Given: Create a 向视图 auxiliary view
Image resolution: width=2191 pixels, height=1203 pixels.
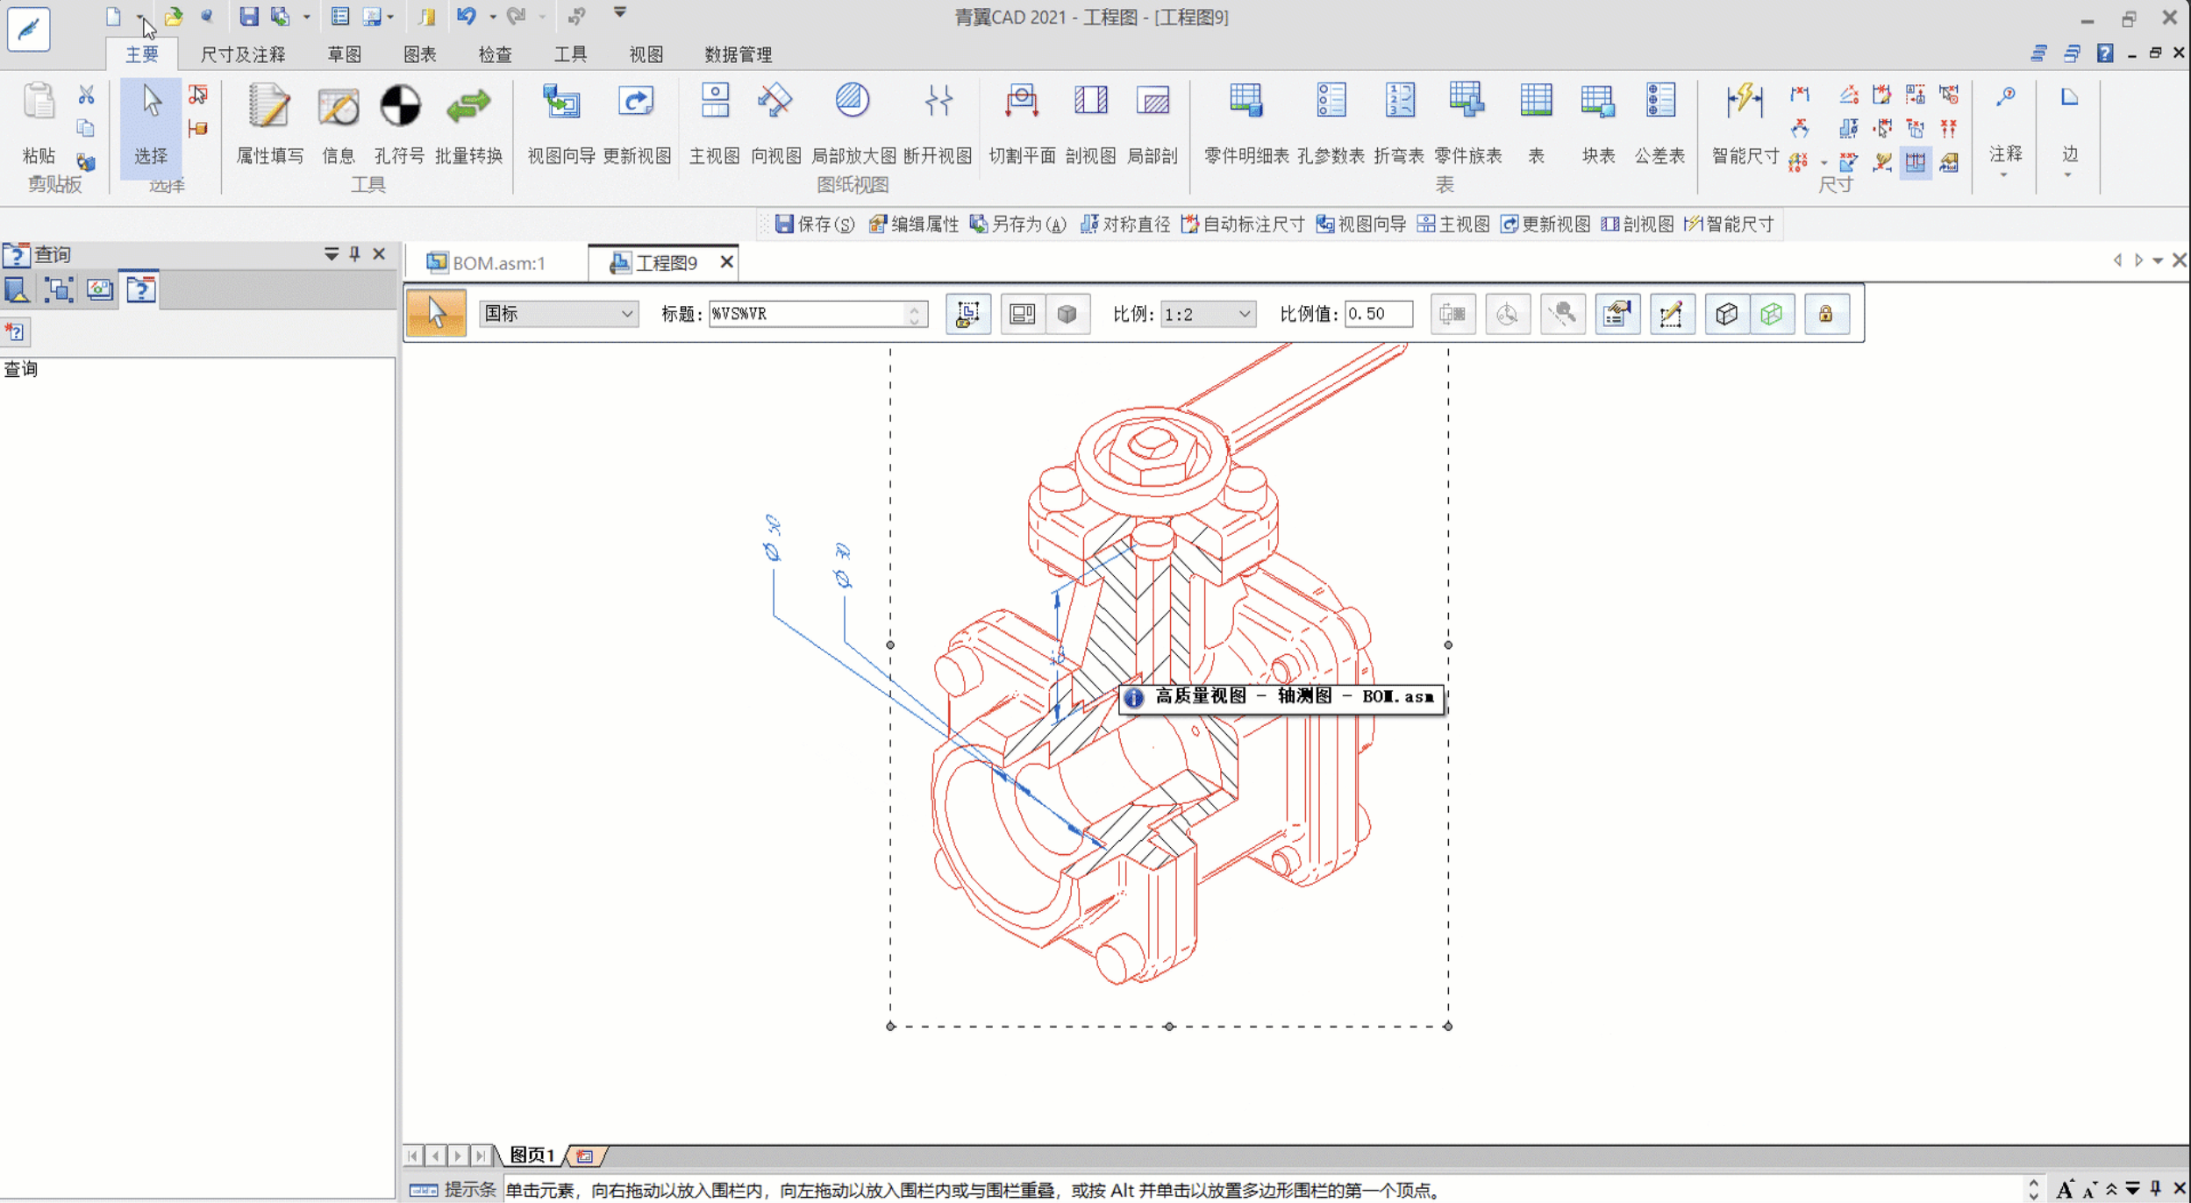Looking at the screenshot, I should tap(775, 124).
